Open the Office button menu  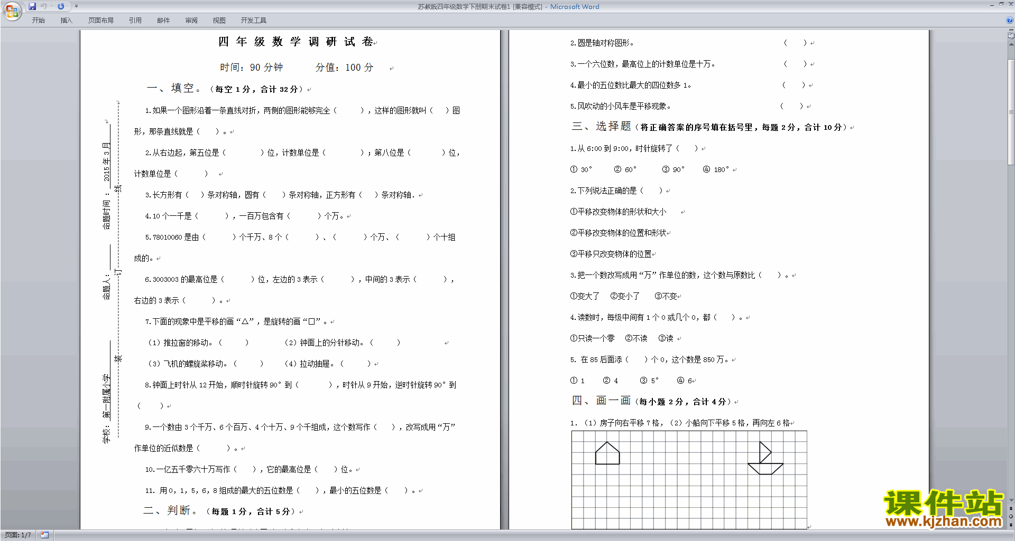(12, 11)
